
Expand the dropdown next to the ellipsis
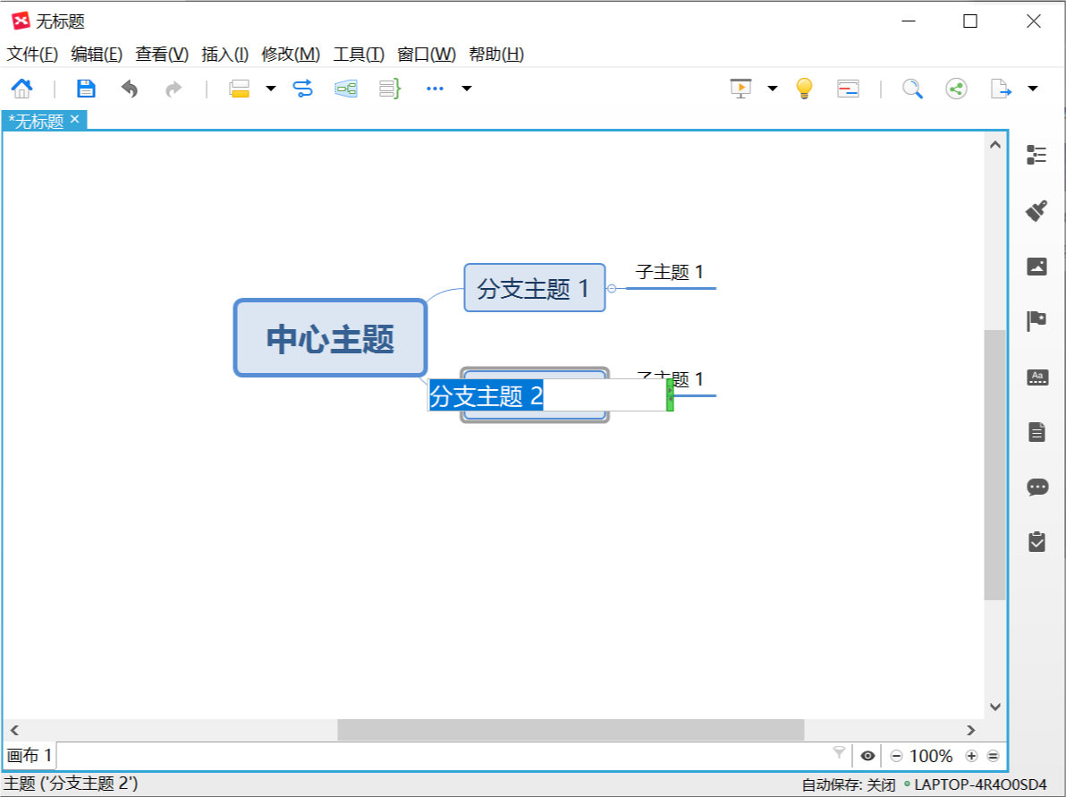pyautogui.click(x=467, y=89)
